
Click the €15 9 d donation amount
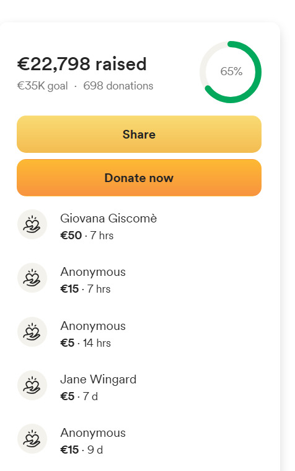click(69, 450)
